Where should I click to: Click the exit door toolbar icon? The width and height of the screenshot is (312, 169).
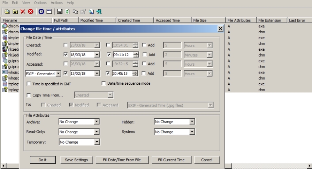point(99,11)
